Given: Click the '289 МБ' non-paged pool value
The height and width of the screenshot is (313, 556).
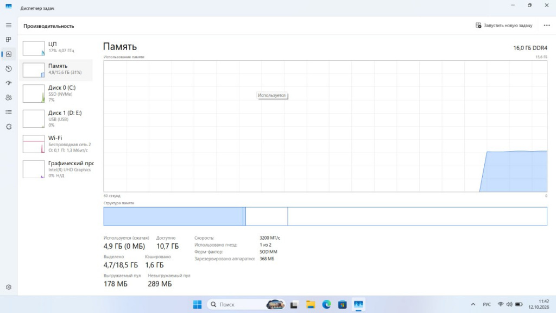Looking at the screenshot, I should coord(160,284).
